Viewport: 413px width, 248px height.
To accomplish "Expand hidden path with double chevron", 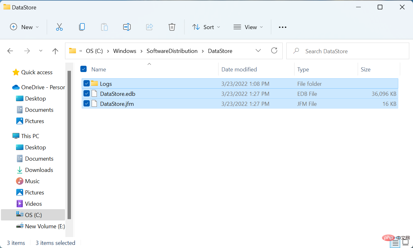I will tap(81, 51).
